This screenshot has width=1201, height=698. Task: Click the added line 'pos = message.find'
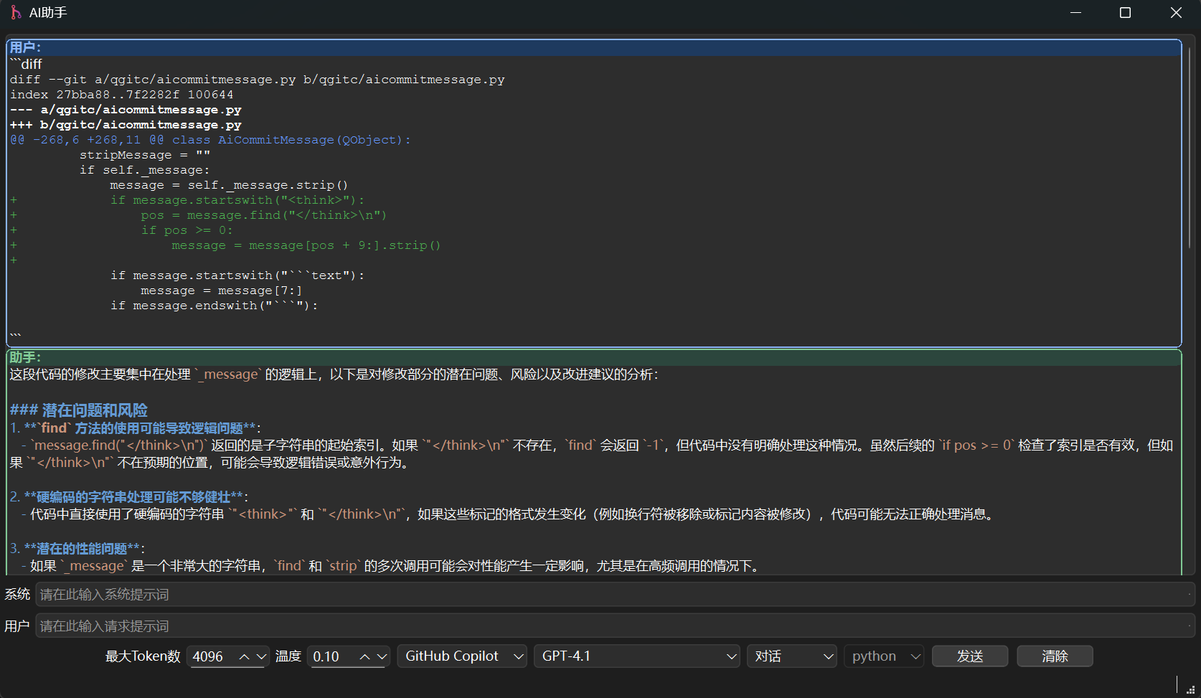pyautogui.click(x=263, y=215)
